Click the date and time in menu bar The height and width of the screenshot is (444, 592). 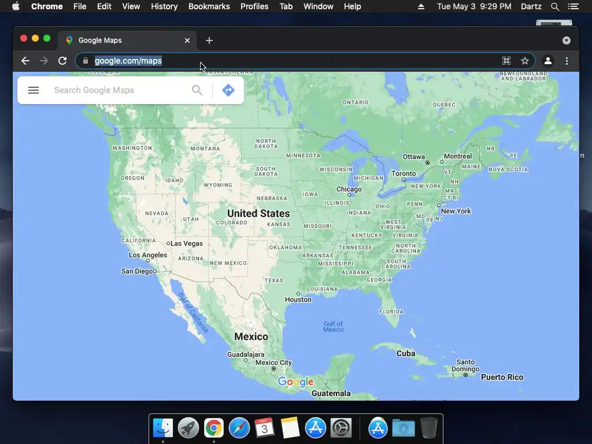point(474,6)
